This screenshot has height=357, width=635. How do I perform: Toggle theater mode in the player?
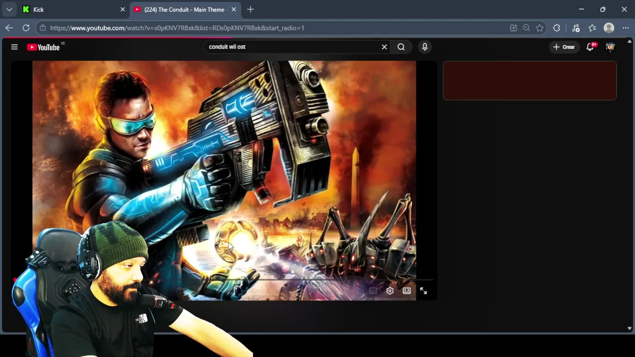[x=407, y=291]
